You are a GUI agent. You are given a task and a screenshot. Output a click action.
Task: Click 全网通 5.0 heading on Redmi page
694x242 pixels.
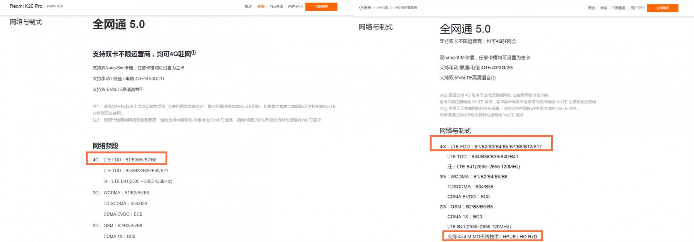119,24
